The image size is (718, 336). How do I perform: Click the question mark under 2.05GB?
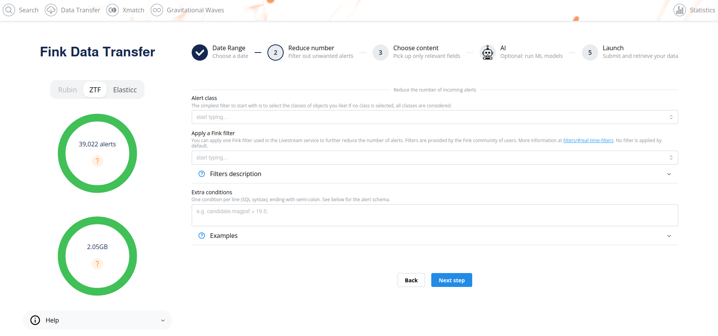pos(97,263)
